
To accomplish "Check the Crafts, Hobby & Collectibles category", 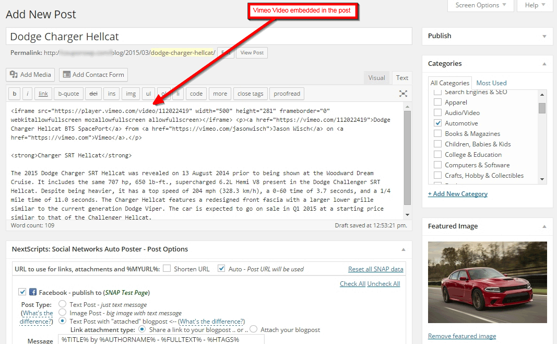I will click(438, 175).
